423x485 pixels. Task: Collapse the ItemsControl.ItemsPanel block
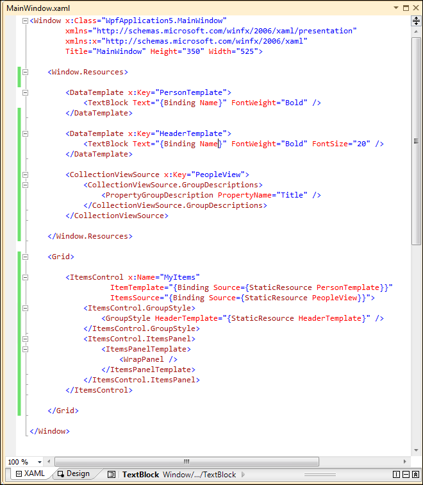(26, 339)
